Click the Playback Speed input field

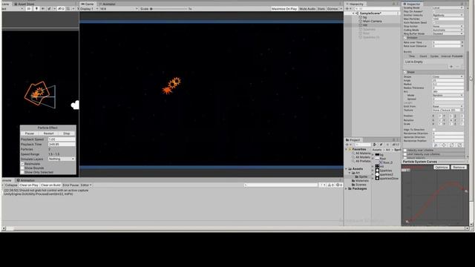62,139
